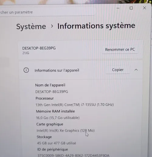The height and width of the screenshot is (157, 152).
Task: Copy device info with Copier button
Action: pyautogui.click(x=118, y=70)
